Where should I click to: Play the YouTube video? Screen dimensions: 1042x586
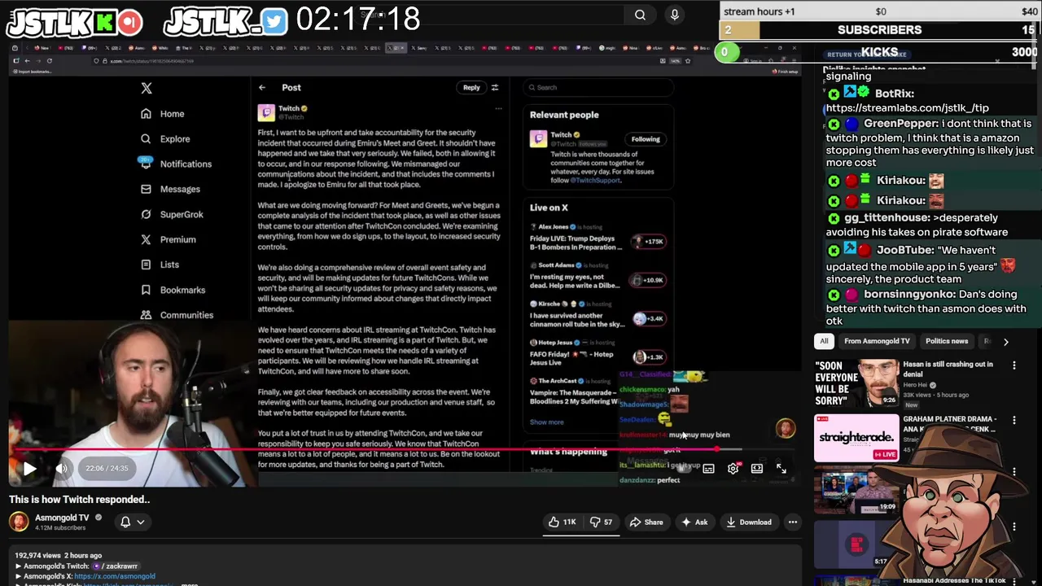29,469
